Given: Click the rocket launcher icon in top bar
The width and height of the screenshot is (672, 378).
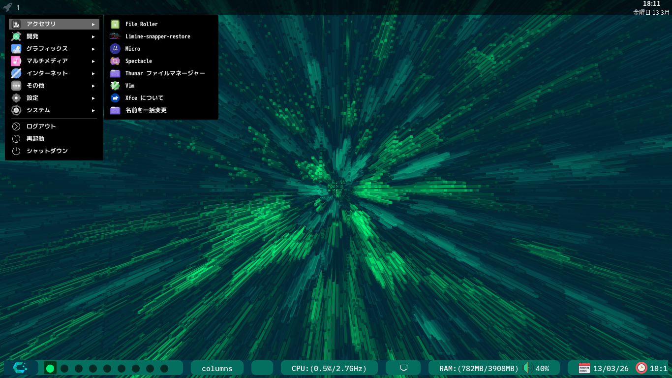Looking at the screenshot, I should [x=7, y=7].
